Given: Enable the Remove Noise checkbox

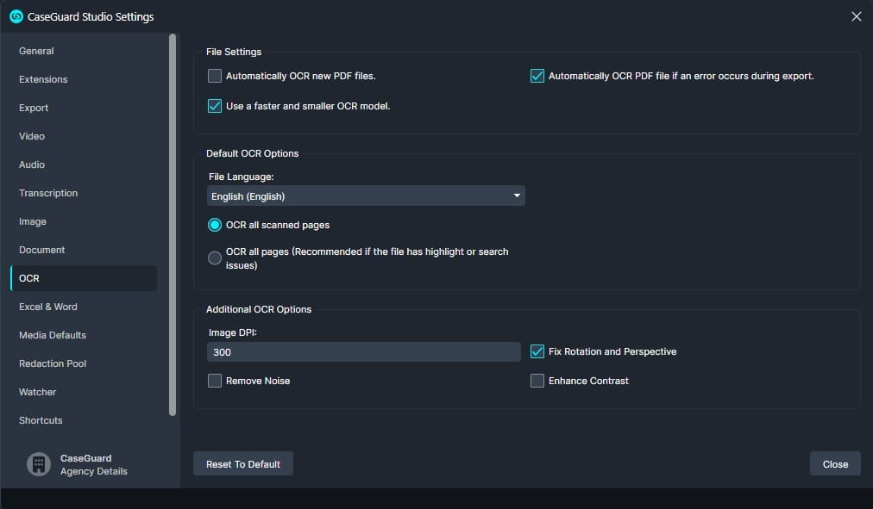Looking at the screenshot, I should click(x=215, y=381).
